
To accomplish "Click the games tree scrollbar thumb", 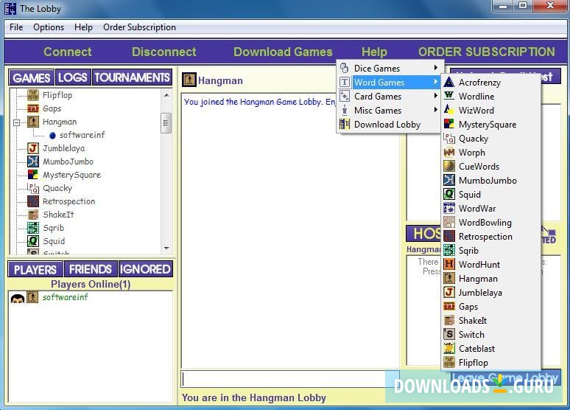I will pyautogui.click(x=166, y=123).
